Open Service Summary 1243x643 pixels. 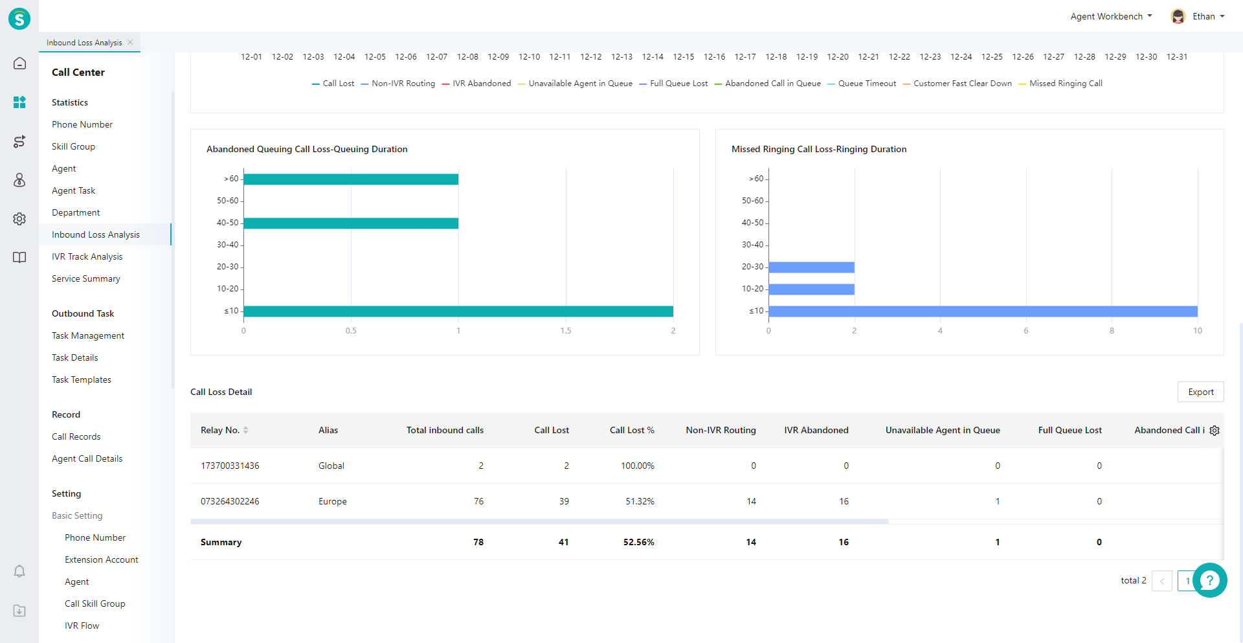[x=86, y=278]
